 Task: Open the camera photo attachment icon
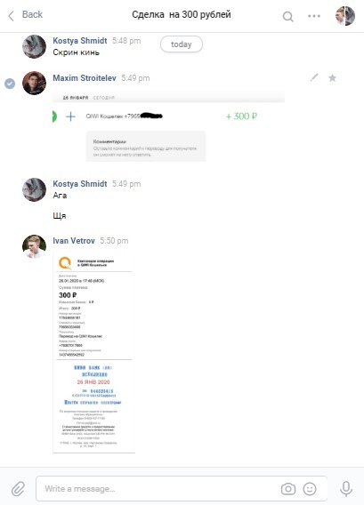(288, 489)
